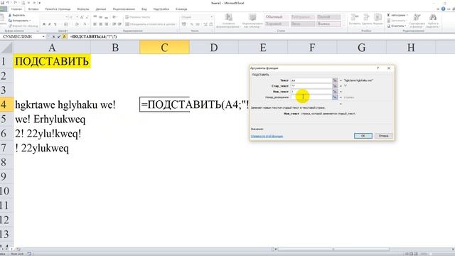Open the Вставка (Insert) ribbon tab
The width and height of the screenshot is (455, 256).
pyautogui.click(x=33, y=9)
